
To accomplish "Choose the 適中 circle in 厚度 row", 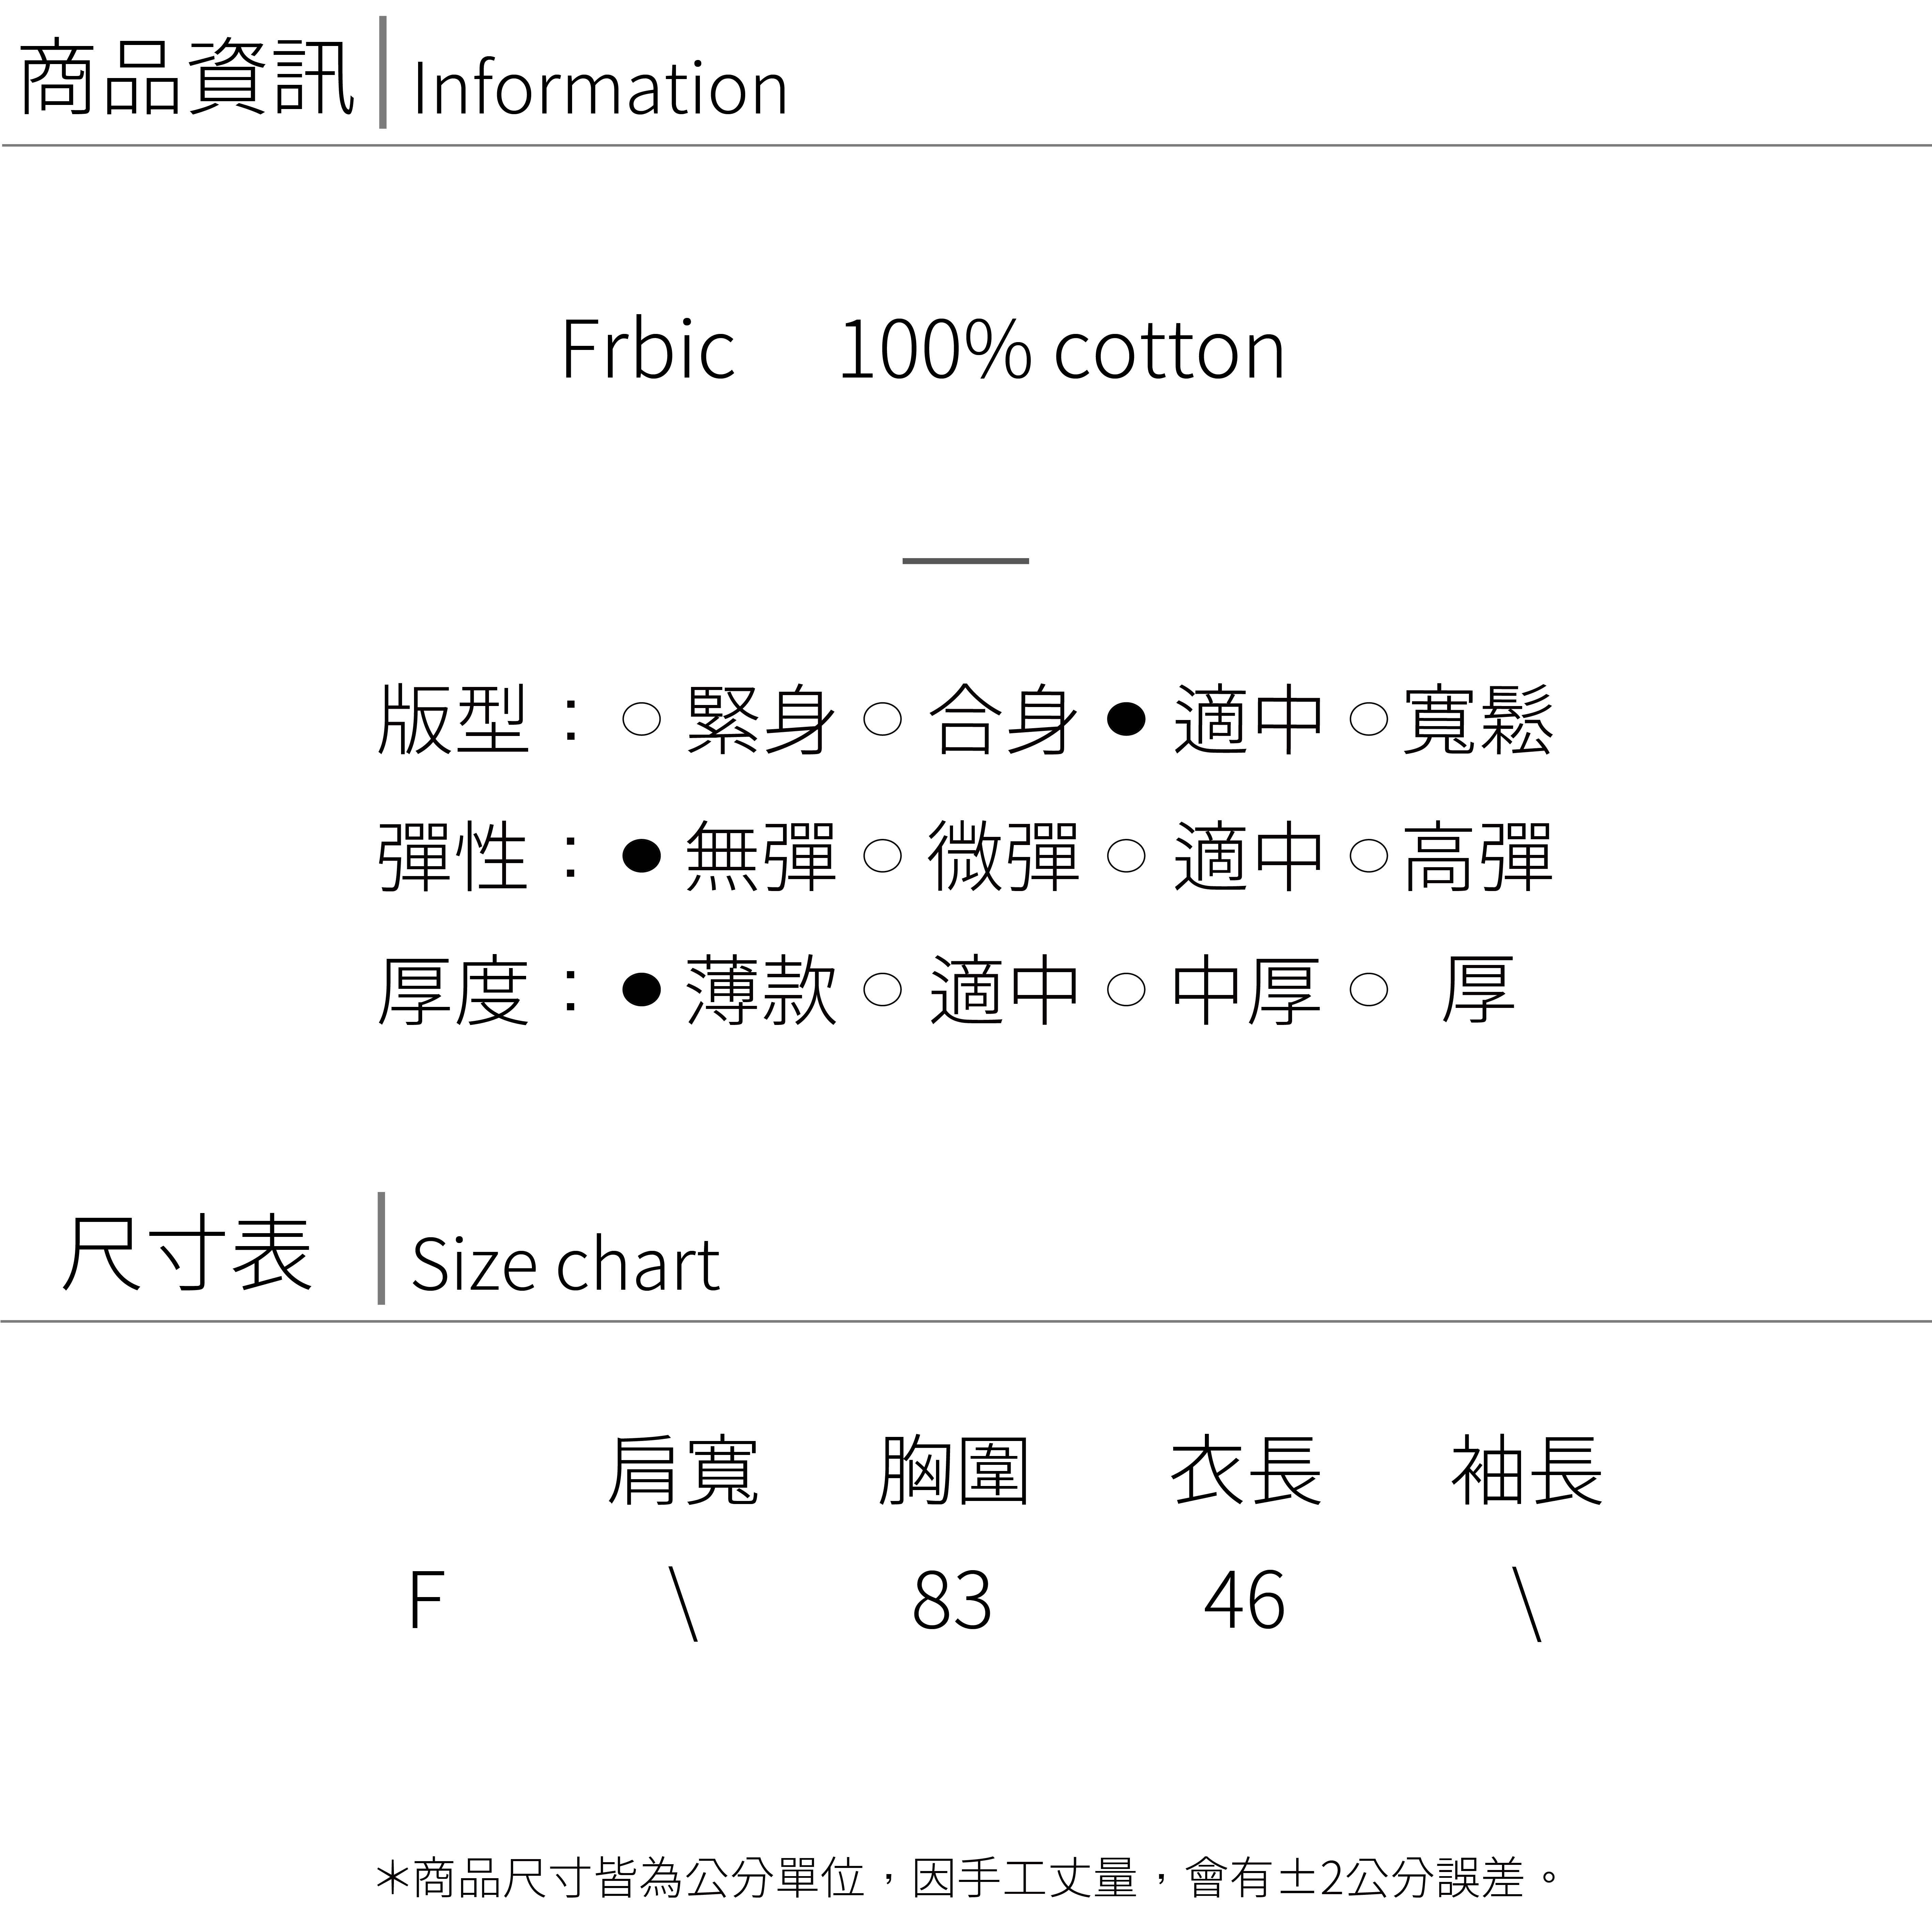I will [882, 990].
